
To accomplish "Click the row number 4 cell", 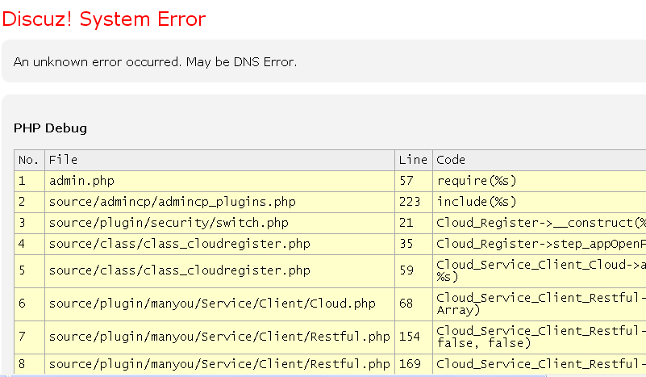I will point(29,244).
